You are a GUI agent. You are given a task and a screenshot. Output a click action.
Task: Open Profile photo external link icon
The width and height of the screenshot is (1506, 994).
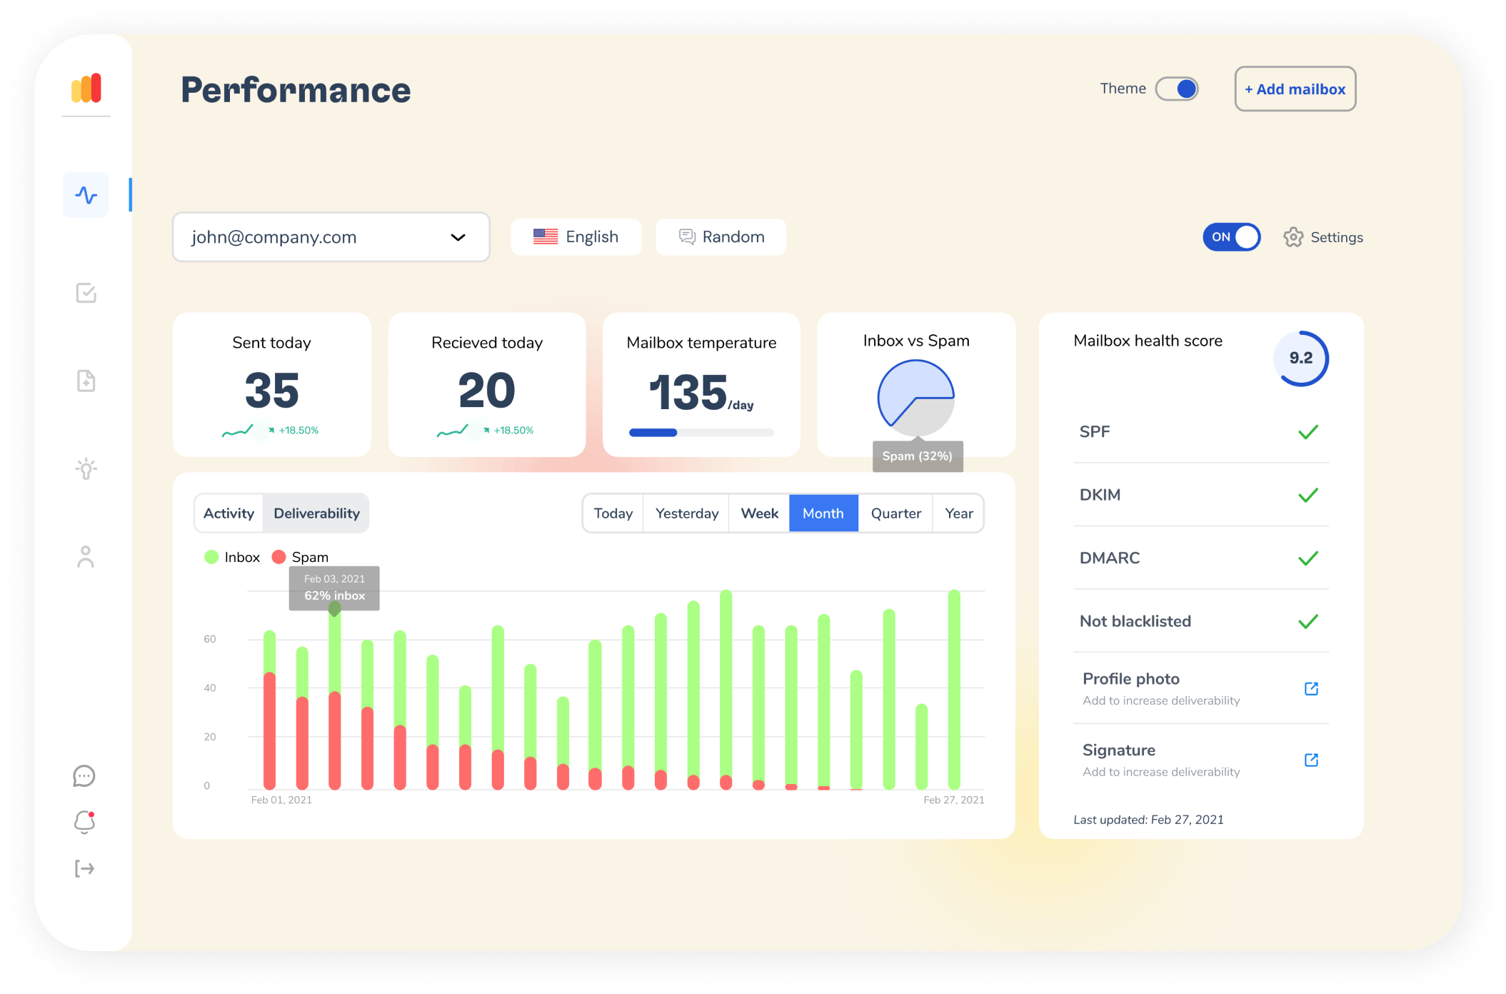[x=1311, y=688]
